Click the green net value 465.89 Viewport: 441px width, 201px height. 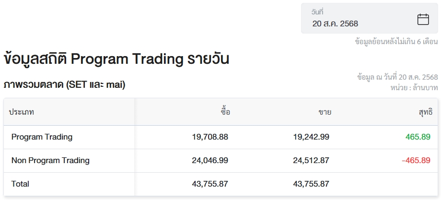tap(418, 137)
